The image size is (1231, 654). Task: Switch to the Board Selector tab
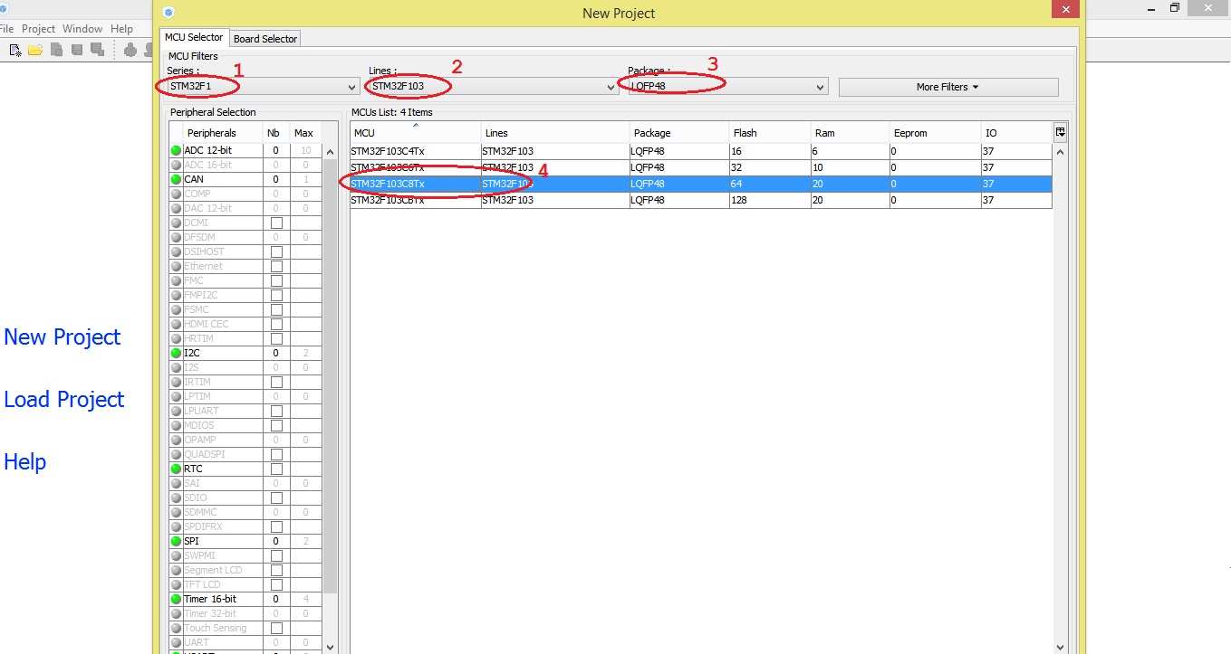(264, 38)
